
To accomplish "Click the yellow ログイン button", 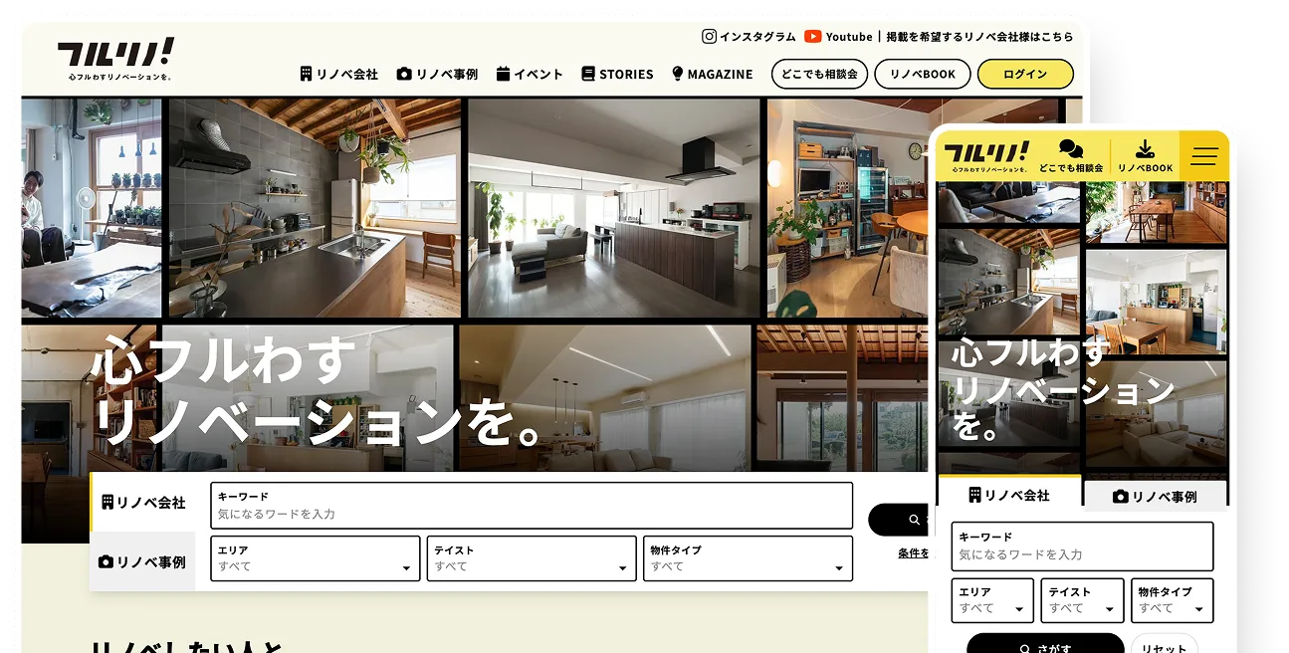I will 1025,74.
